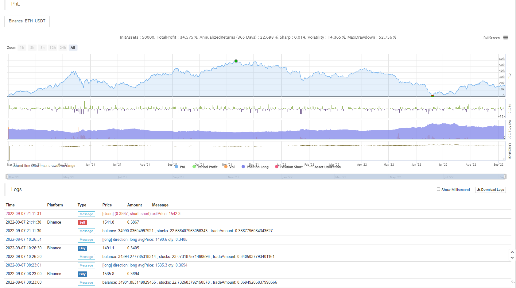Click the log scroll down arrow

pos(512,258)
